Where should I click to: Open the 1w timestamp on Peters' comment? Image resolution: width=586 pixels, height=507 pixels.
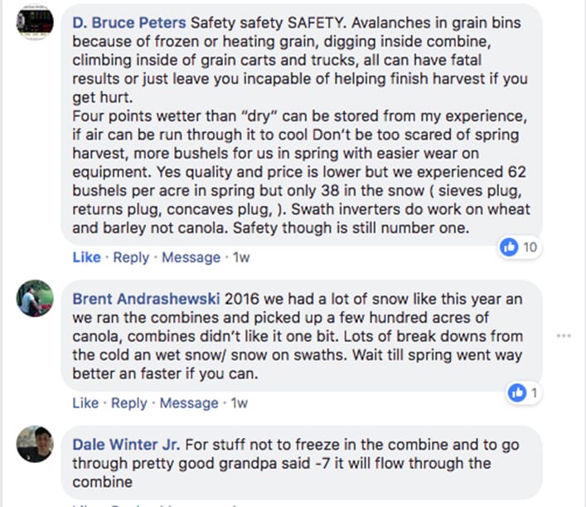coord(241,257)
